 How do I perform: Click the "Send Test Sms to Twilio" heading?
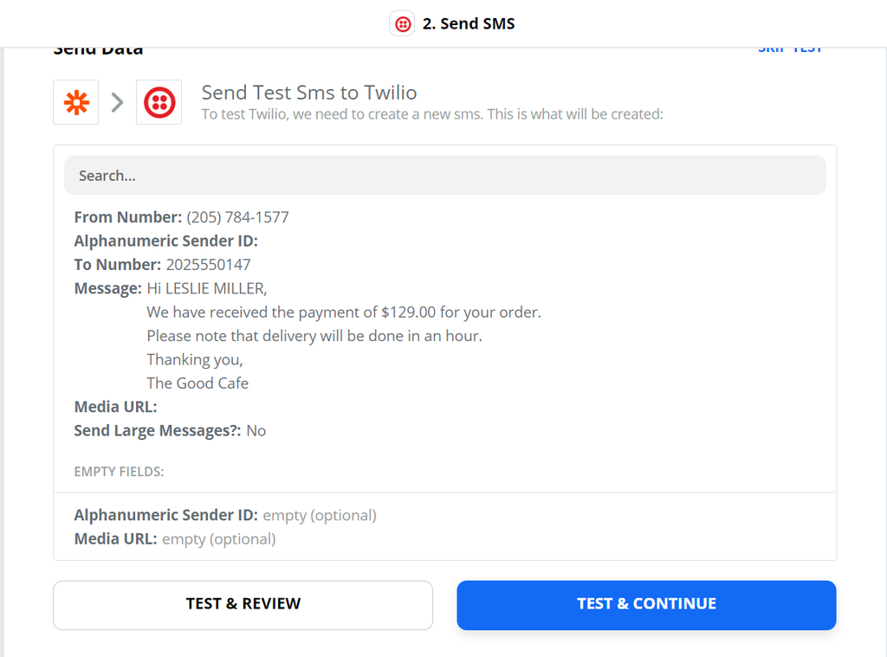[309, 93]
